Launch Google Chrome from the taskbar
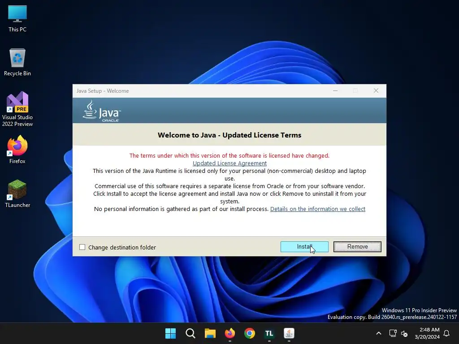The width and height of the screenshot is (459, 344). coord(249,333)
